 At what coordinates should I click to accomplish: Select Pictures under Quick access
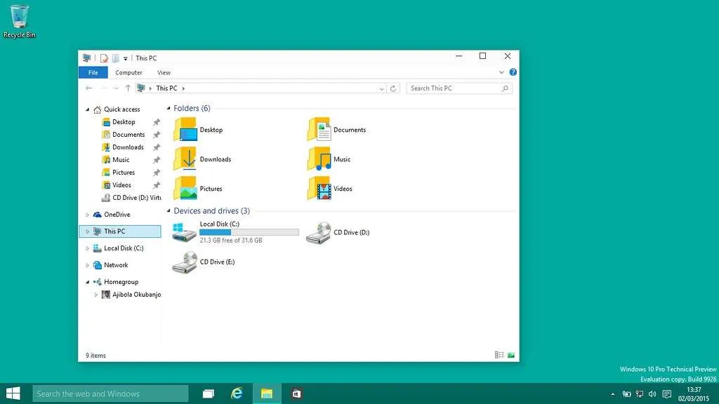pyautogui.click(x=124, y=173)
